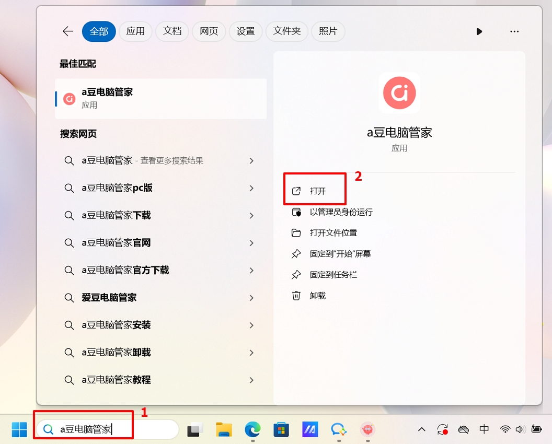Viewport: 552px width, 444px height.
Task: Click the OneDrive cloud tray icon
Action: [x=464, y=429]
